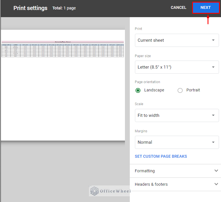This screenshot has height=202, width=221.
Task: Select the Landscape radio button
Action: tap(138, 90)
